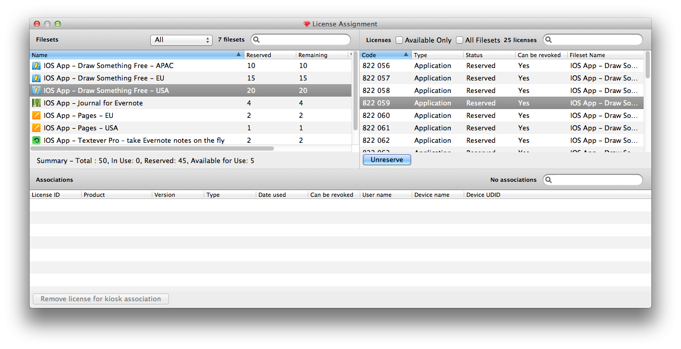Click the Associations Type column header
Image resolution: width=681 pixels, height=349 pixels.
(x=230, y=195)
